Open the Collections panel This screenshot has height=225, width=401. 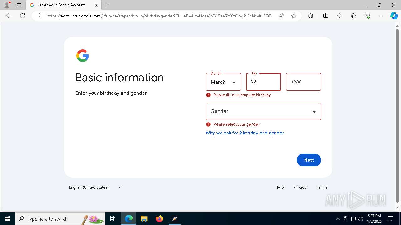coord(353,16)
